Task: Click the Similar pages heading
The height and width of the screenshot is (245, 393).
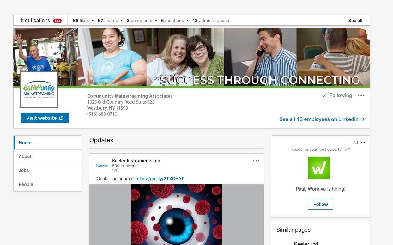Action: click(293, 230)
